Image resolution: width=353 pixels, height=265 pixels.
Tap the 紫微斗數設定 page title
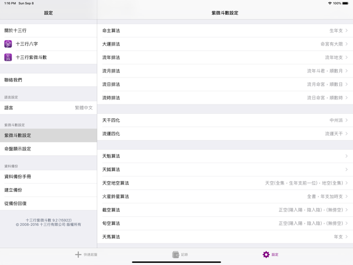pos(225,13)
